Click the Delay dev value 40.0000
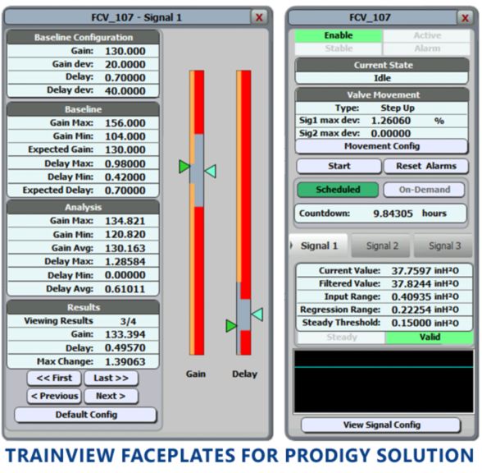 [125, 91]
